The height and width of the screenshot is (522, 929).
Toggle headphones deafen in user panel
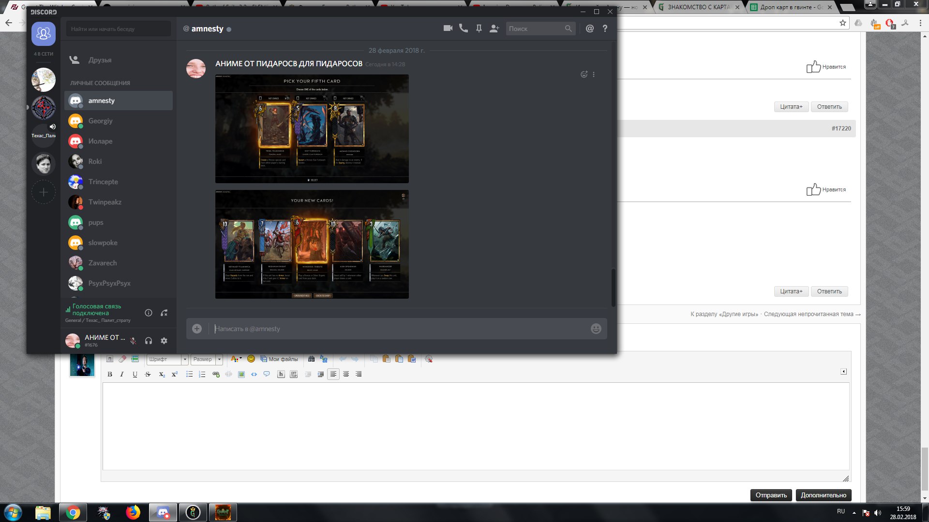pos(149,341)
